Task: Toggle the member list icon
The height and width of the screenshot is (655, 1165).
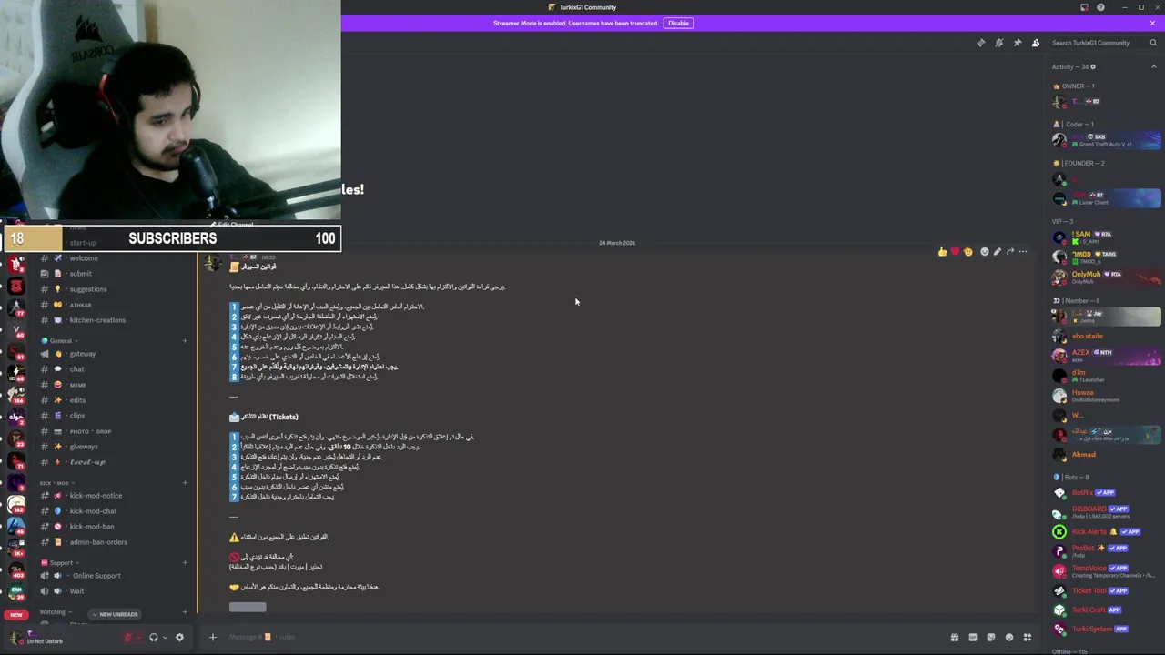Action: (1036, 43)
